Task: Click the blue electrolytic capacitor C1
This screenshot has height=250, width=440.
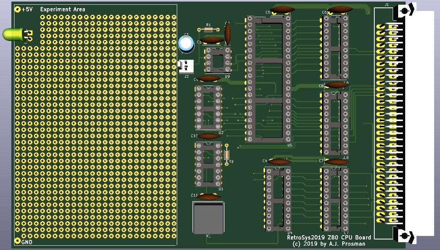Action: (x=186, y=43)
